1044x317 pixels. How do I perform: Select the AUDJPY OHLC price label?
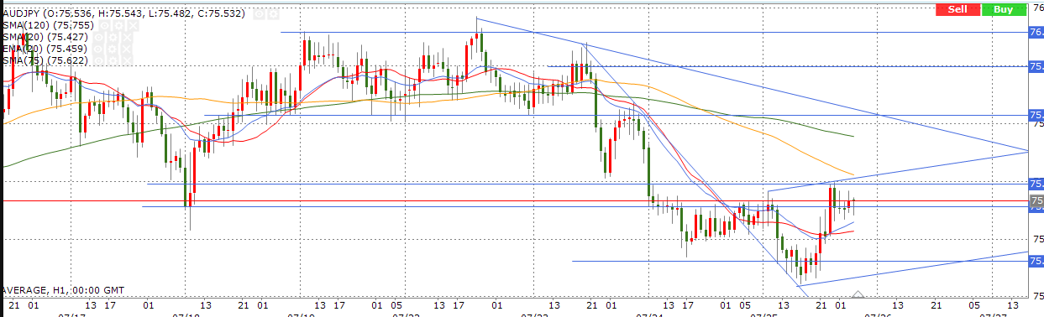click(x=124, y=14)
